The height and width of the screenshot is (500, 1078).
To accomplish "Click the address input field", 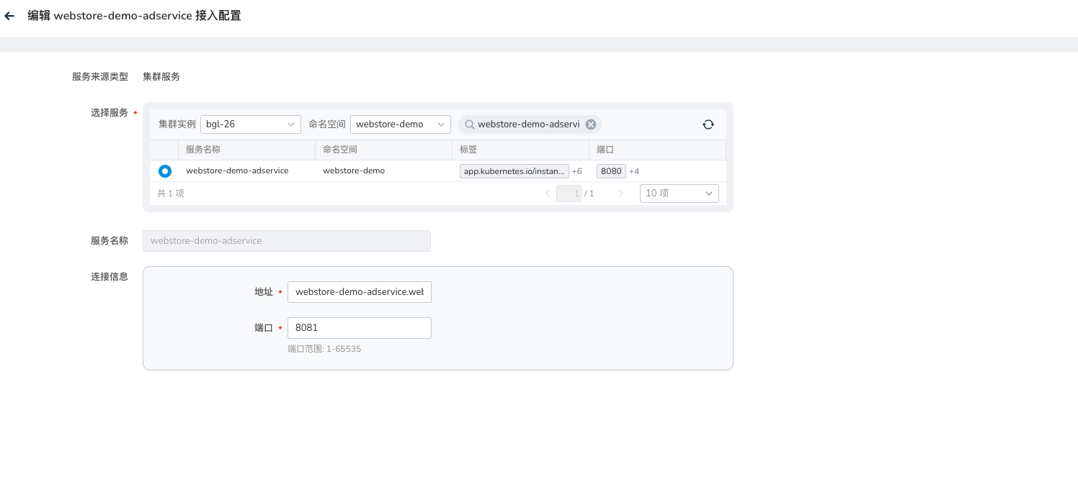I will [359, 292].
